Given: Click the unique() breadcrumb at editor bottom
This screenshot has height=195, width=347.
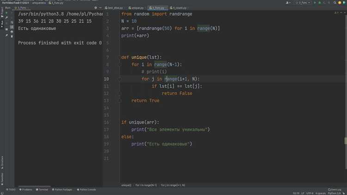Looking at the screenshot, I should click(x=126, y=185).
